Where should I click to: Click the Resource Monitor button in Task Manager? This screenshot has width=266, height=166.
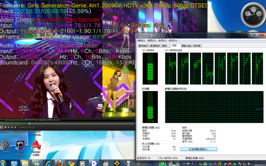[x=199, y=149]
